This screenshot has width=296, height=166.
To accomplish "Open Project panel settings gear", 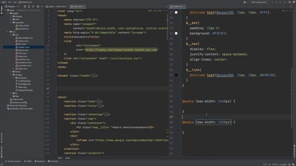I will [x=38, y=6].
